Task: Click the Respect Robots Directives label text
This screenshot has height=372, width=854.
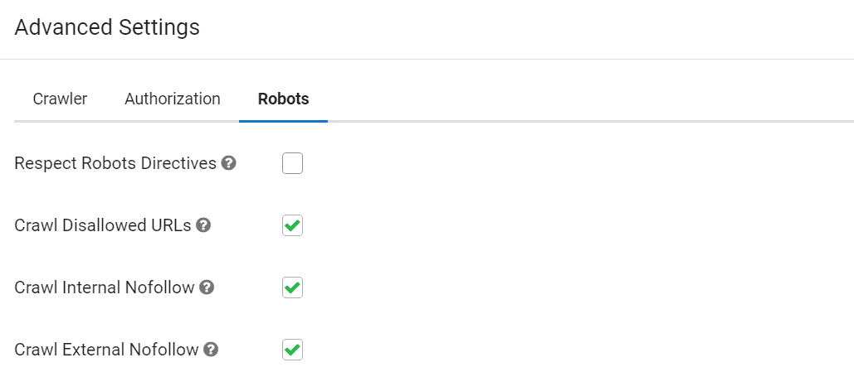Action: coord(115,163)
